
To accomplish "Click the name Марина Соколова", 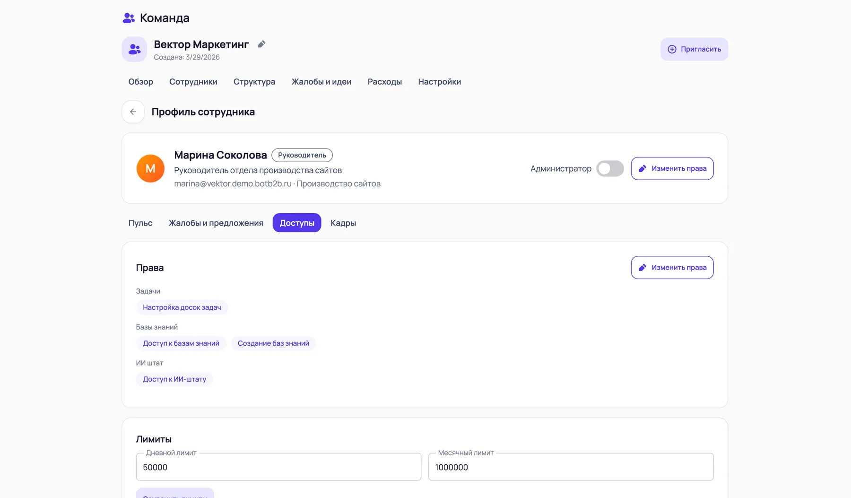I will 220,155.
